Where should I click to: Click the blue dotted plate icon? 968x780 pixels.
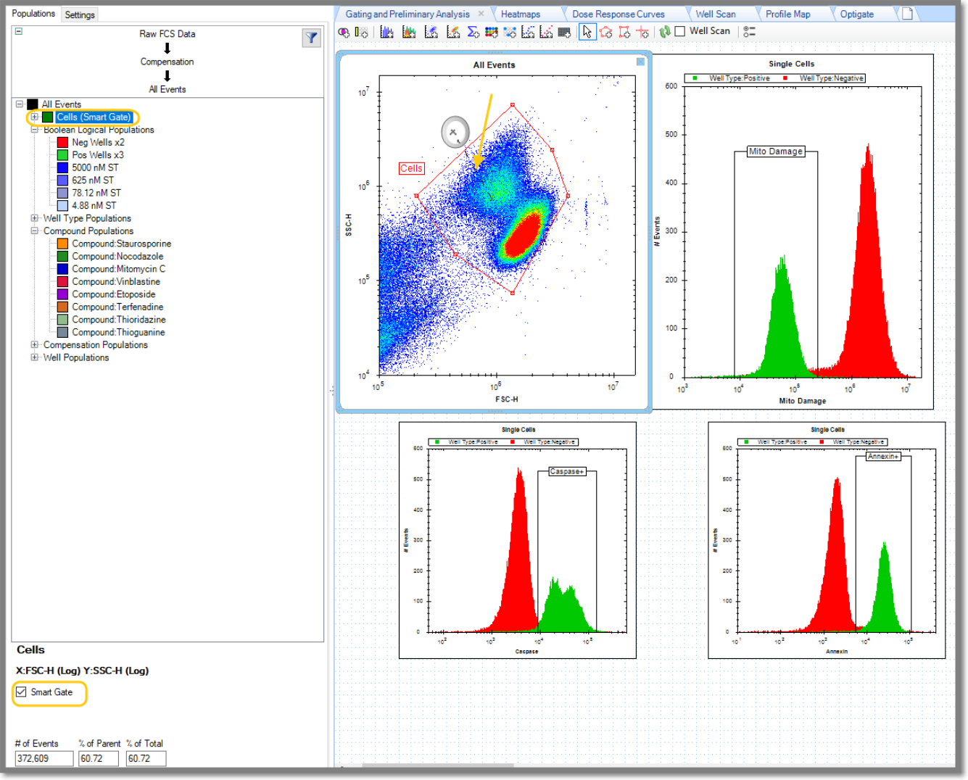510,32
